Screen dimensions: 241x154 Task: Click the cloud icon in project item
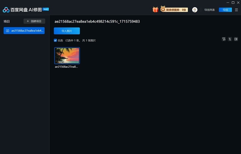click(x=8, y=31)
